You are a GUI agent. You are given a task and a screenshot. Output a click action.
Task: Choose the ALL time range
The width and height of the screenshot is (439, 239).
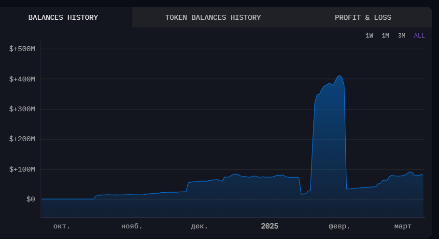coord(419,36)
